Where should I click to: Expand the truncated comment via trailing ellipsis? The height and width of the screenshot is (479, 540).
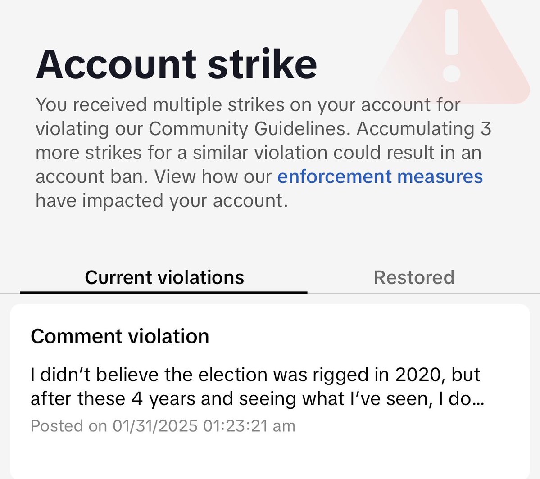point(478,399)
